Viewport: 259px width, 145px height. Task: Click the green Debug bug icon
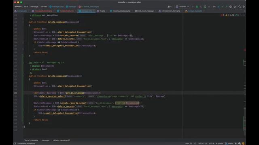[197, 6]
